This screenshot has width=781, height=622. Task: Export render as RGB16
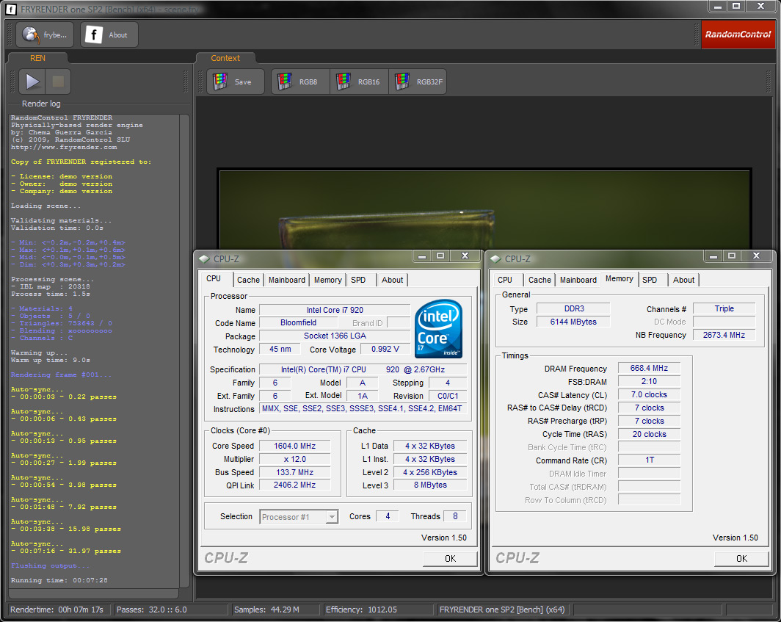(x=359, y=82)
